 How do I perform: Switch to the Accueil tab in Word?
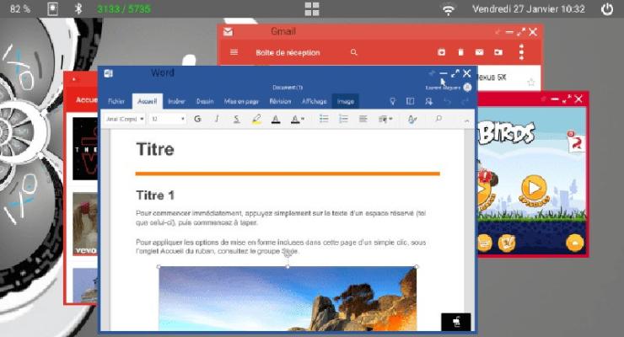coord(148,101)
